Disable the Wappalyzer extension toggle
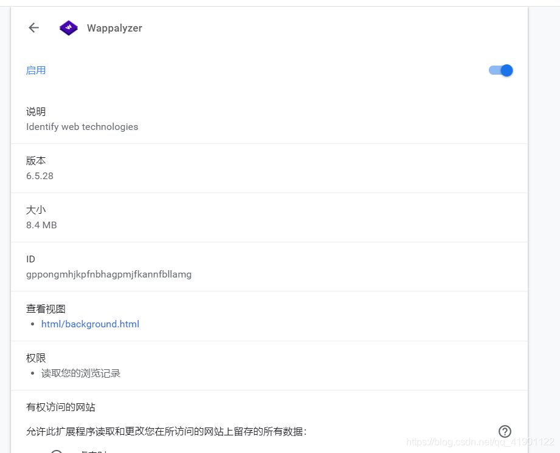Viewport: 560px width, 453px height. click(x=500, y=70)
